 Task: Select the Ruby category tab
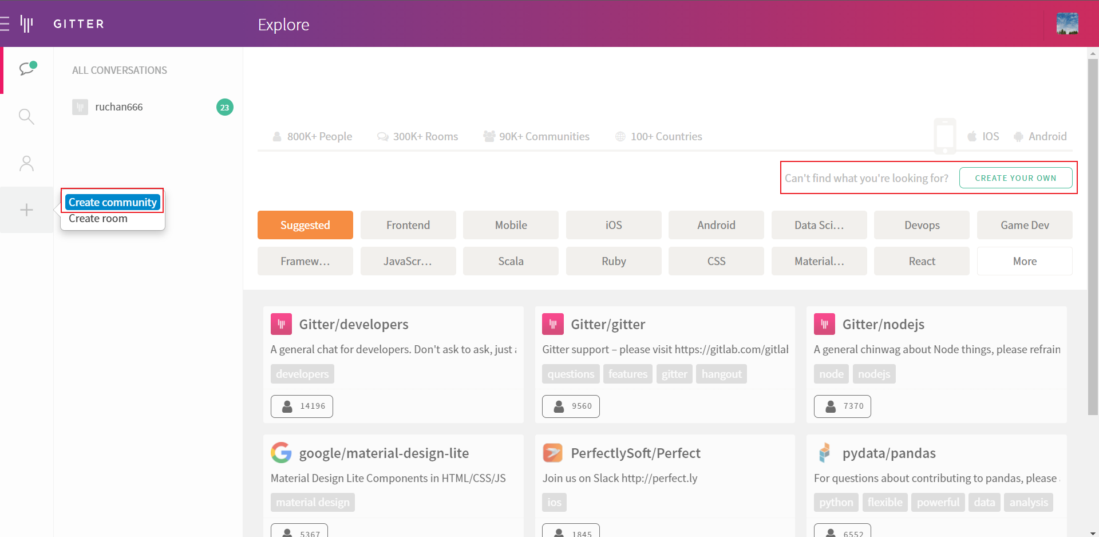(x=614, y=261)
